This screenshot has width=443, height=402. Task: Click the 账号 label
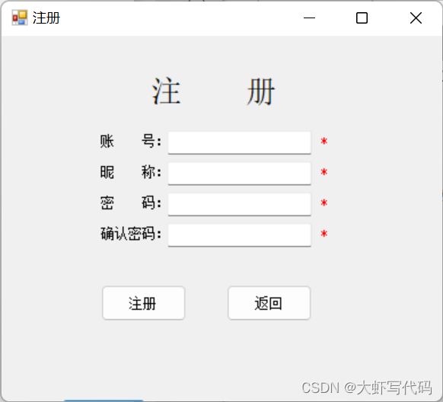(131, 141)
